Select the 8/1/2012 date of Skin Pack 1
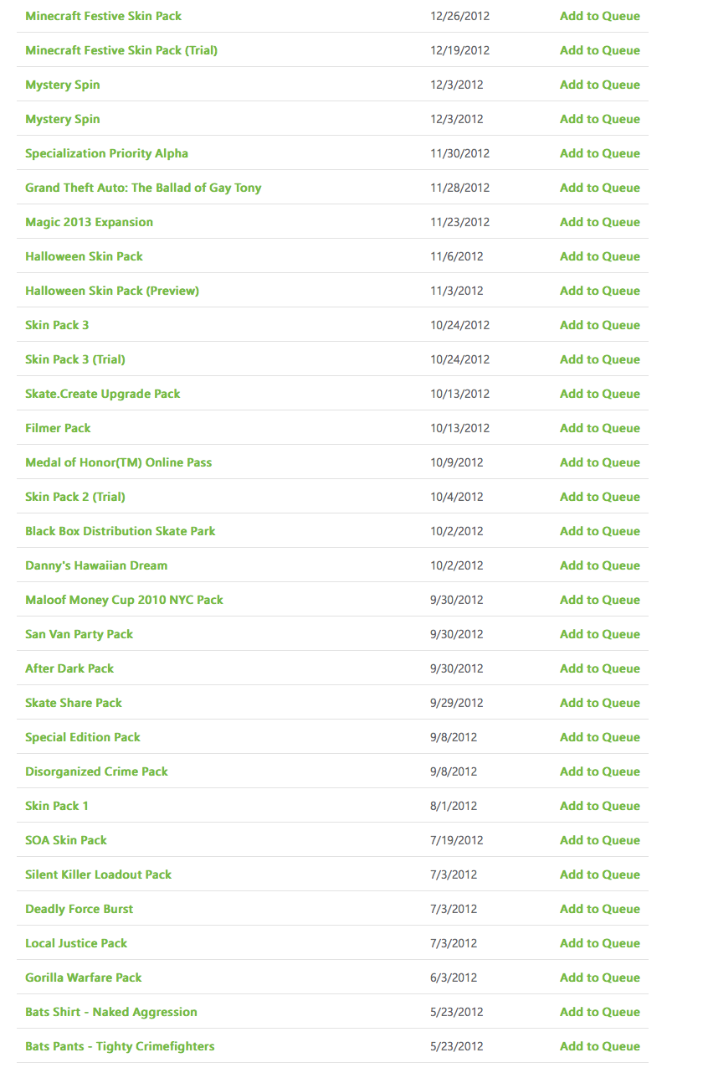708x1068 pixels. click(x=454, y=806)
